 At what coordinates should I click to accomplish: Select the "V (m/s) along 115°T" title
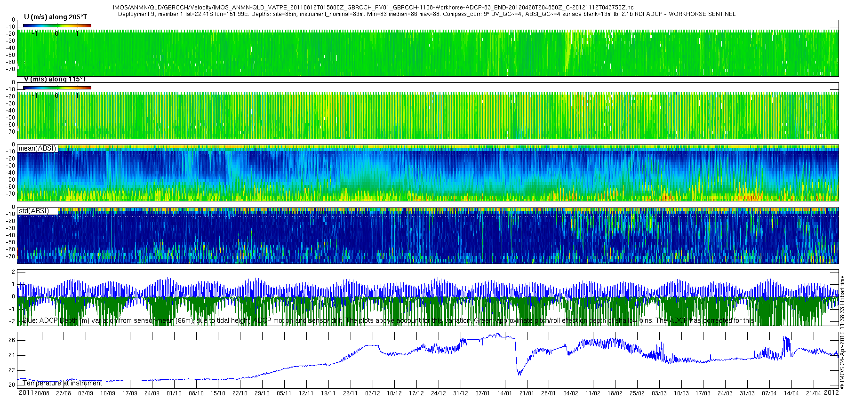coord(56,79)
